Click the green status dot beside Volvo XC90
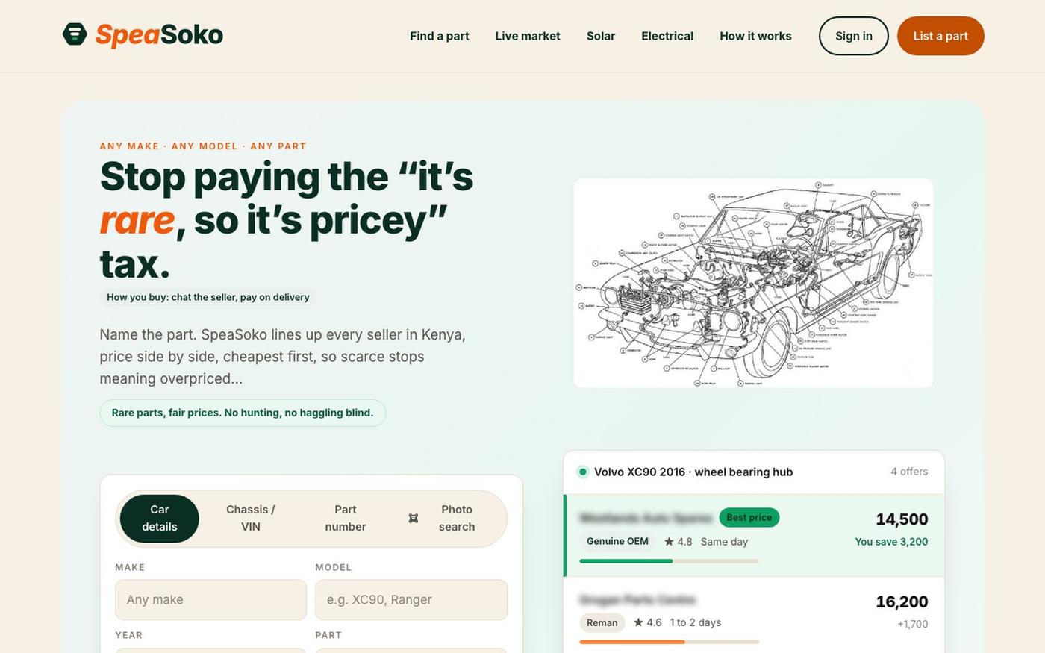This screenshot has width=1045, height=653. coord(583,472)
